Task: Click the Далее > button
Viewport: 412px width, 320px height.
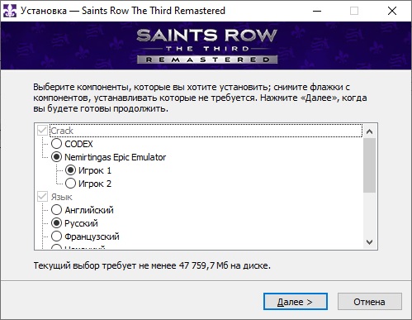Action: [x=296, y=302]
